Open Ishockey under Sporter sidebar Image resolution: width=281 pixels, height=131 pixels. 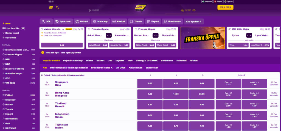(x=19, y=100)
